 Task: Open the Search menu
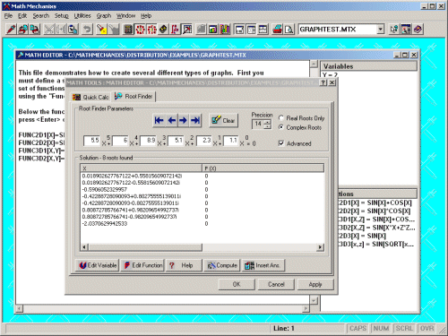pos(41,16)
